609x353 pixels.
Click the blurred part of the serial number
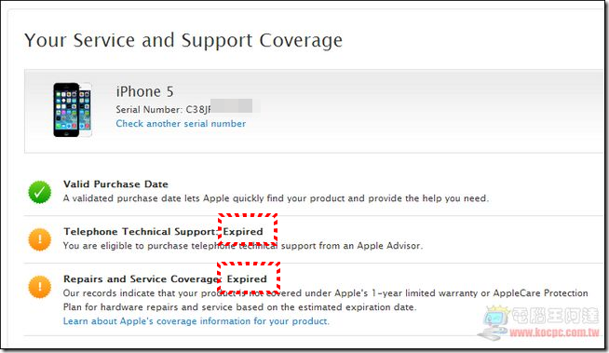234,106
